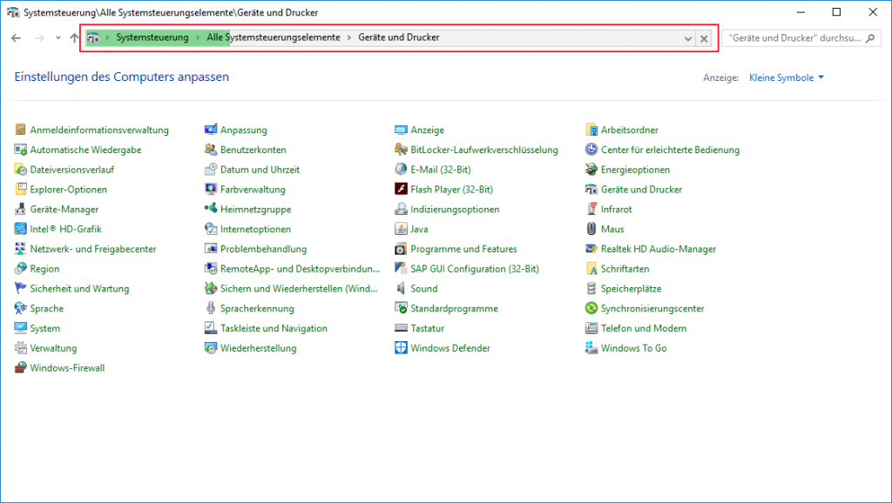Viewport: 892px width, 503px height.
Task: Click the Netzwerk- und Freigabecenter icon
Action: (21, 249)
